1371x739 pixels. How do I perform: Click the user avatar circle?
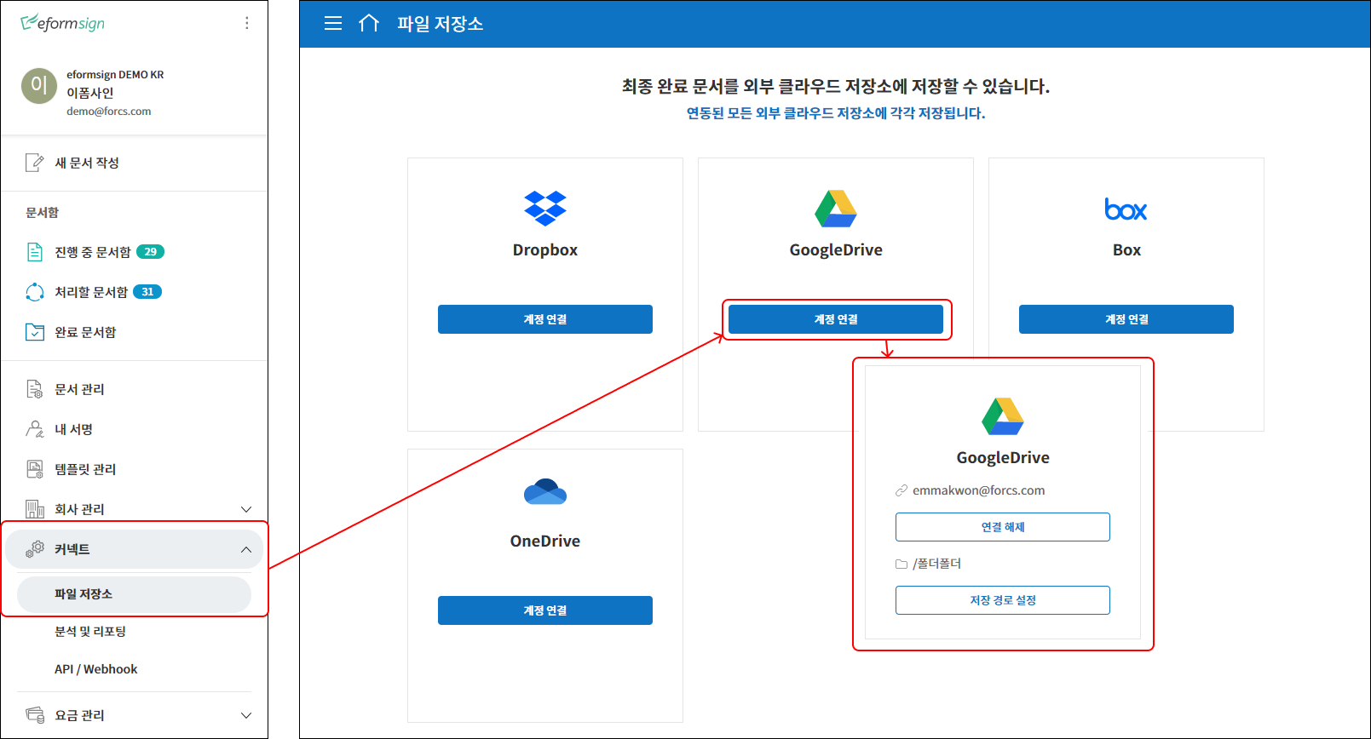click(x=39, y=86)
